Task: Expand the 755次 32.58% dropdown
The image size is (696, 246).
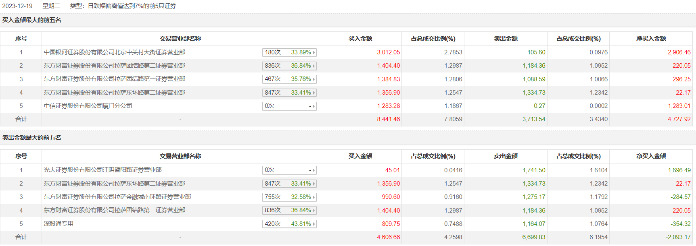Action: [289, 197]
